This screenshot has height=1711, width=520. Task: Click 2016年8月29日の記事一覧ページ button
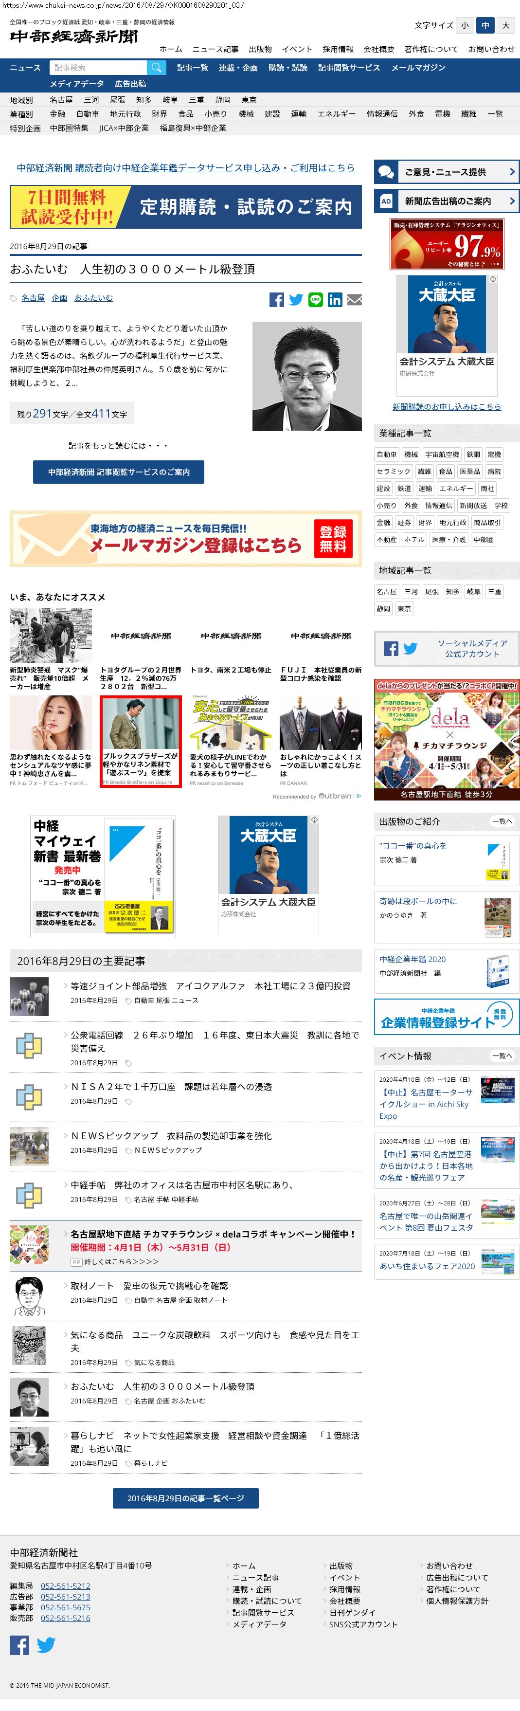coord(186,1498)
